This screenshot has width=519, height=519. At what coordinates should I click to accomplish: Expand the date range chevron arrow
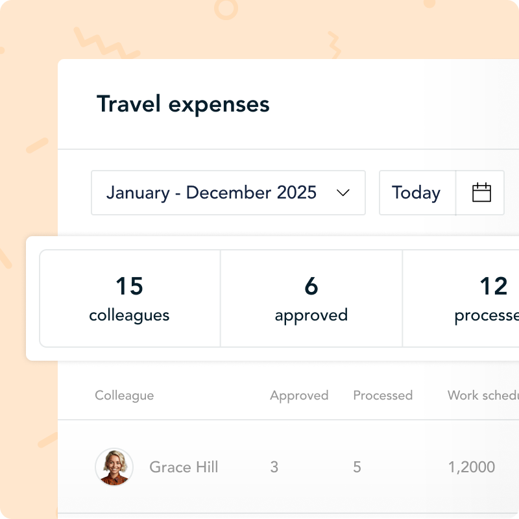(x=343, y=193)
